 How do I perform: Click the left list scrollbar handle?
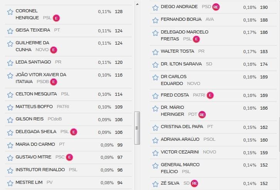tap(137, 128)
